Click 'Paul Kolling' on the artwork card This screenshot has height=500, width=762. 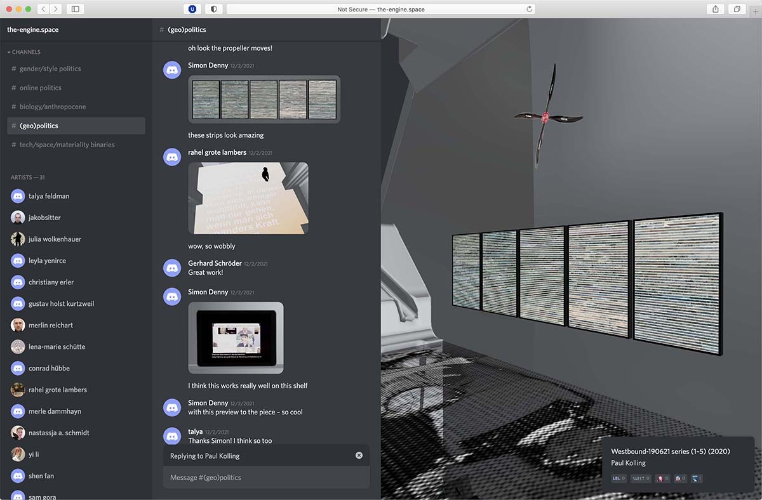pos(628,463)
